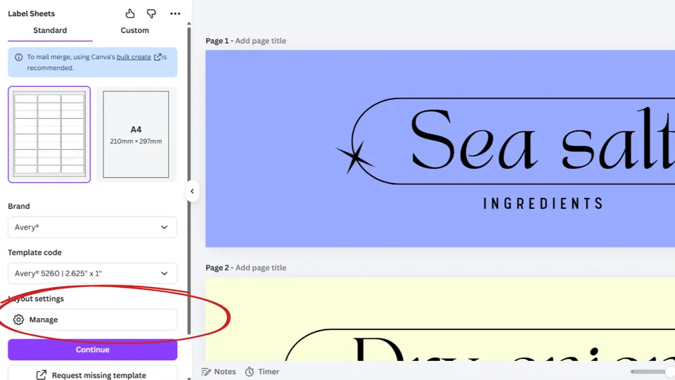Image resolution: width=675 pixels, height=380 pixels.
Task: Click Add page title for Page 1
Action: (x=260, y=41)
